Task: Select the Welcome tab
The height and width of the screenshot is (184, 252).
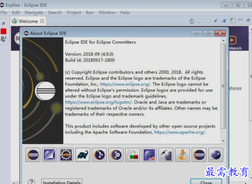Action: (28, 21)
